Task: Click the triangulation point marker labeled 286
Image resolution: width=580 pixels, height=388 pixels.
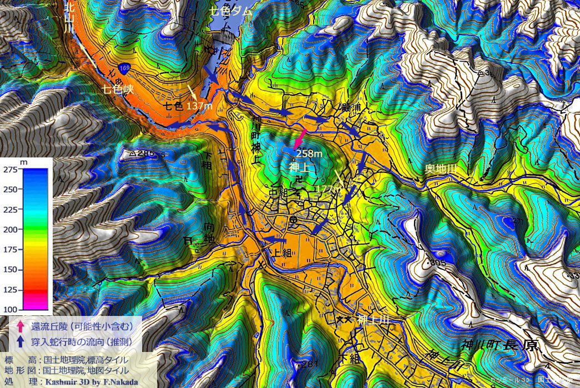Action: pyautogui.click(x=132, y=152)
